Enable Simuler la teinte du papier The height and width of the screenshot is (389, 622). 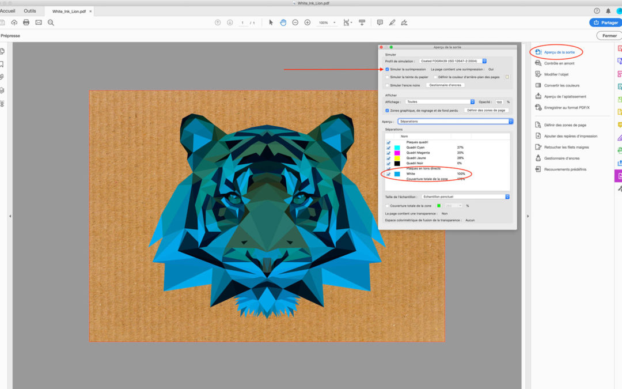[388, 77]
